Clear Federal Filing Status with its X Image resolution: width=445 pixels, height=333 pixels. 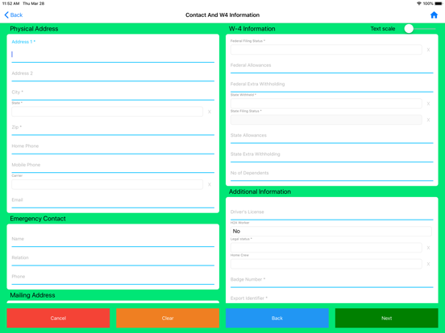pyautogui.click(x=428, y=50)
